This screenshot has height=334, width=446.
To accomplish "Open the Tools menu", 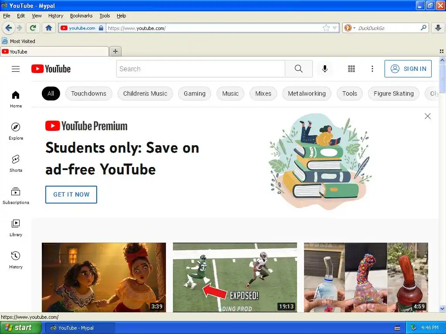I will [105, 16].
